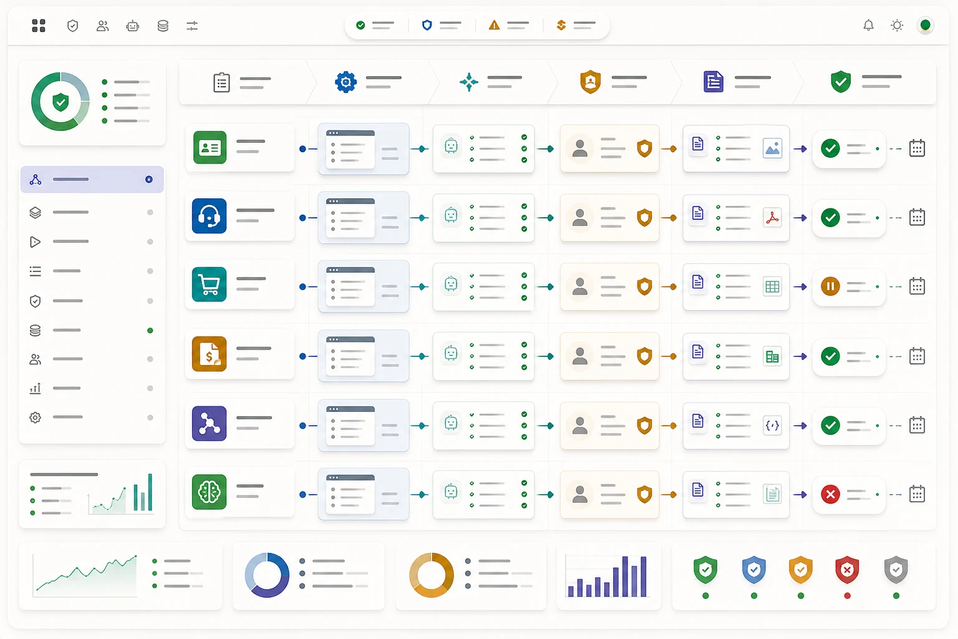Open the database icon in top toolbar
Screen dimensions: 958x639
(163, 26)
